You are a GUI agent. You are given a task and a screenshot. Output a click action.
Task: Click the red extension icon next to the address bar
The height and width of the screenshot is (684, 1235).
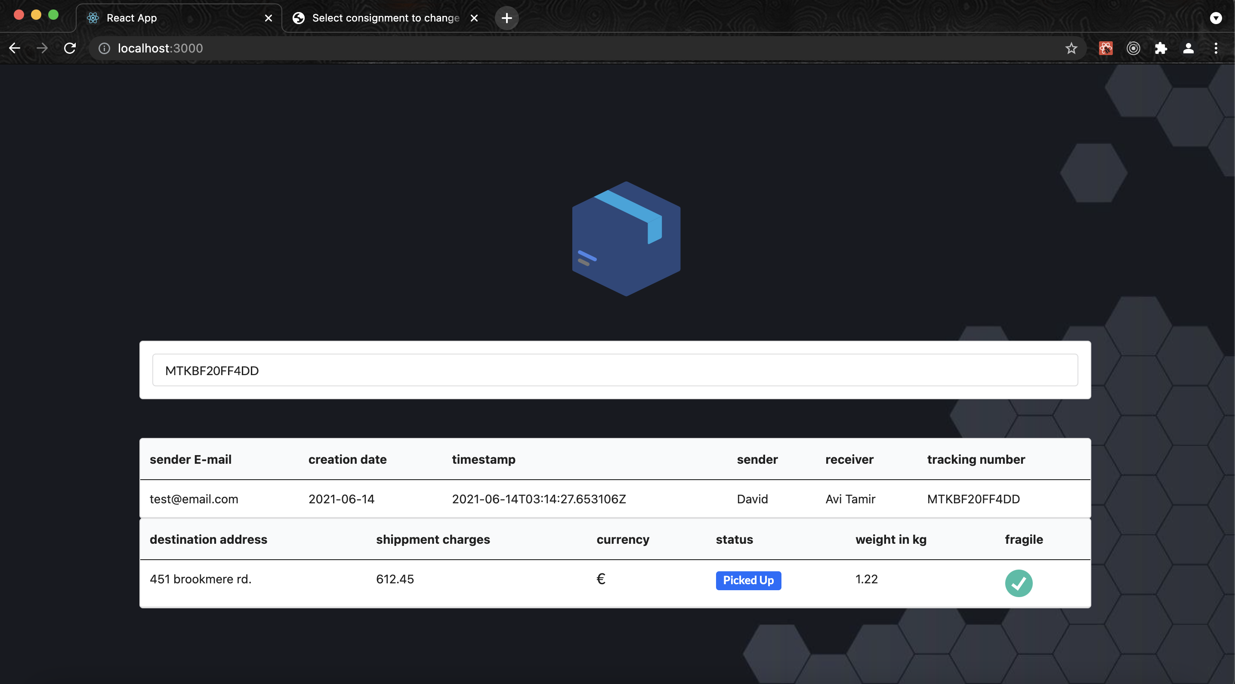coord(1105,48)
